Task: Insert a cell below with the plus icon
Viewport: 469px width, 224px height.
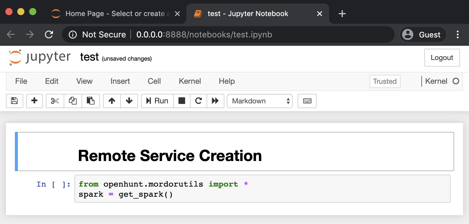Action: tap(35, 101)
